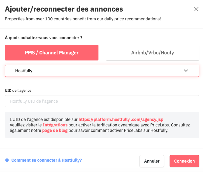203x172 pixels.
Task: Click the Annuler button
Action: click(152, 161)
